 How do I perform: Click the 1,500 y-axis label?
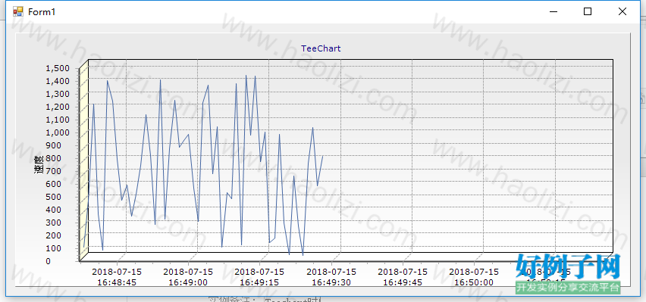point(58,68)
